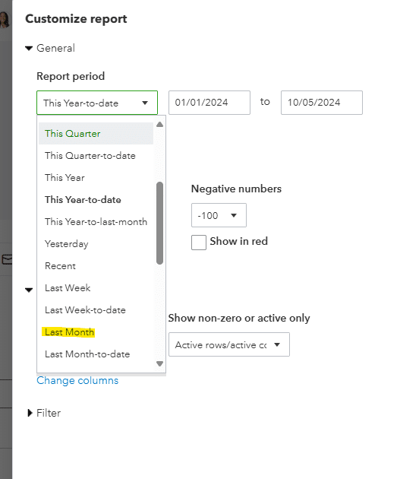Click the dropdown list scroll up arrow
This screenshot has height=479, width=400.
tap(159, 125)
